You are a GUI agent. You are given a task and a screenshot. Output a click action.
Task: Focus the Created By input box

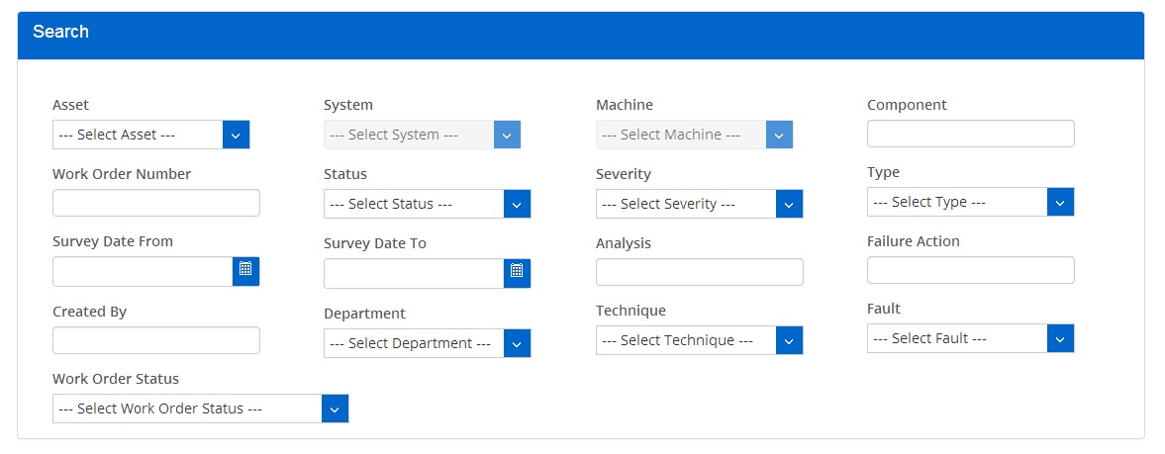click(155, 340)
